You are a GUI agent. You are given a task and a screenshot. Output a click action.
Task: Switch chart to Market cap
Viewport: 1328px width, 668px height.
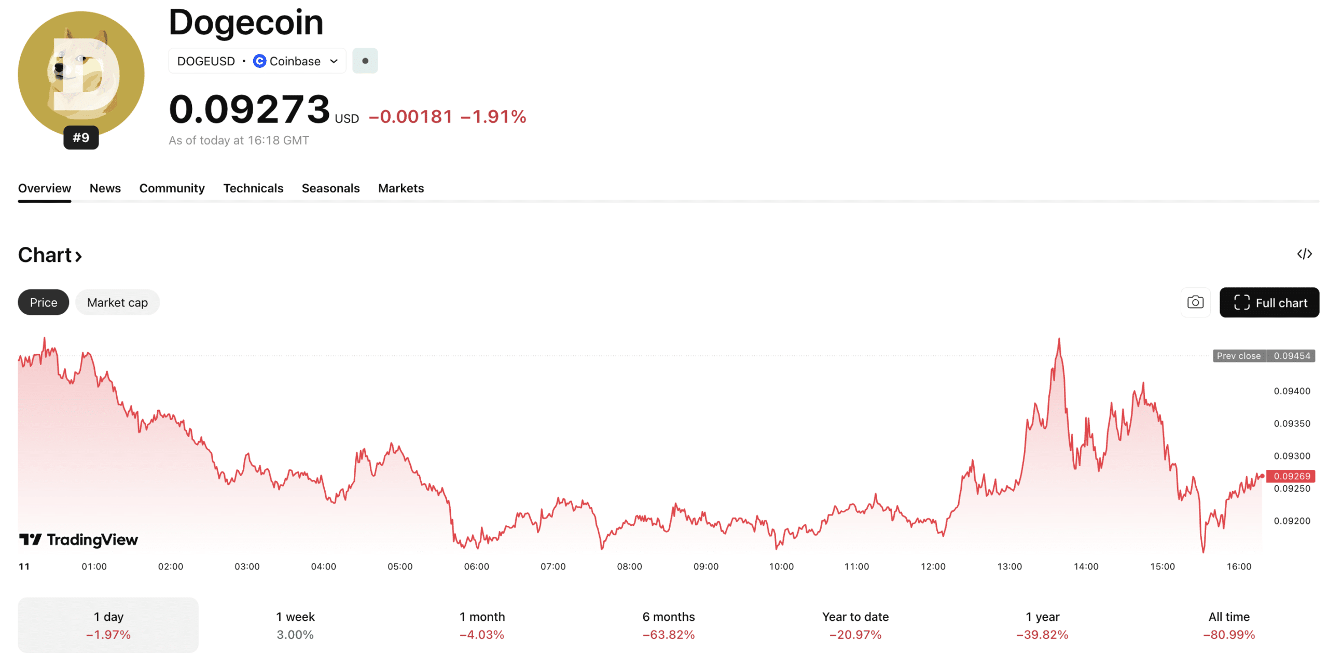tap(117, 302)
